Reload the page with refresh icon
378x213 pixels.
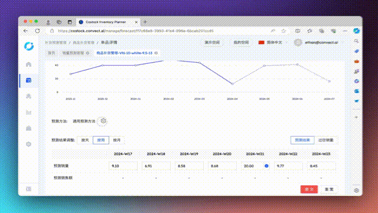pos(37,31)
